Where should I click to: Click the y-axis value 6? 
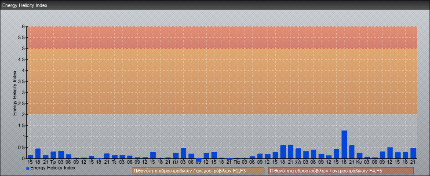point(24,27)
